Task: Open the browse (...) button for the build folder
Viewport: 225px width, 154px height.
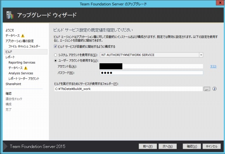Action: click(207, 89)
